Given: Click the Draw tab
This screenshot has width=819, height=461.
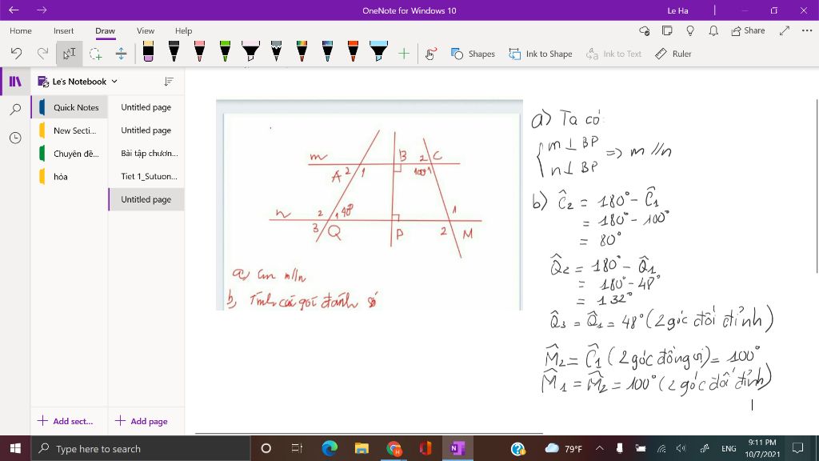Looking at the screenshot, I should pyautogui.click(x=105, y=31).
